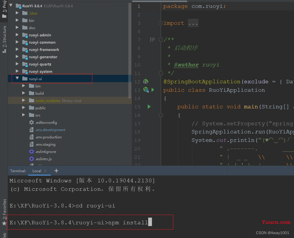This screenshot has height=238, width=294.
Task: Click the .editorconfig gear icon
Action: (x=32, y=122)
